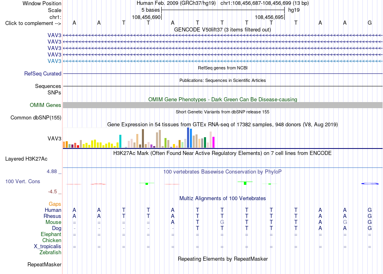Select the Elephant species label
383x274 pixels.
[x=51, y=234]
